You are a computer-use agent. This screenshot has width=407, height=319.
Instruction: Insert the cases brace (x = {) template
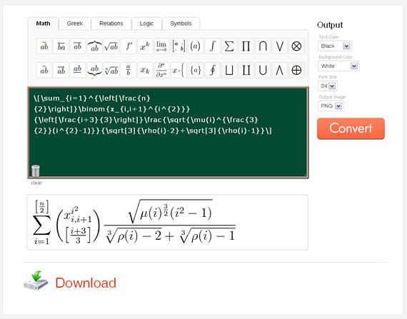(179, 70)
